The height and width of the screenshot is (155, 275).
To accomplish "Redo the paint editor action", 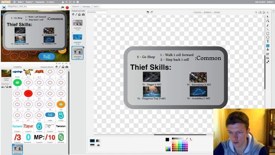I will (x=152, y=12).
